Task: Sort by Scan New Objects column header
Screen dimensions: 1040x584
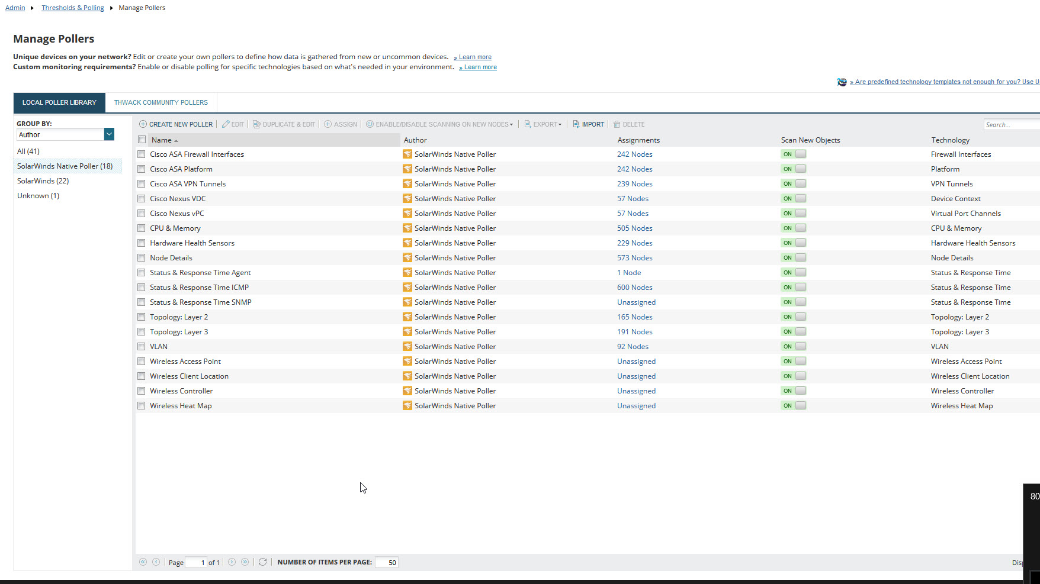Action: click(810, 140)
